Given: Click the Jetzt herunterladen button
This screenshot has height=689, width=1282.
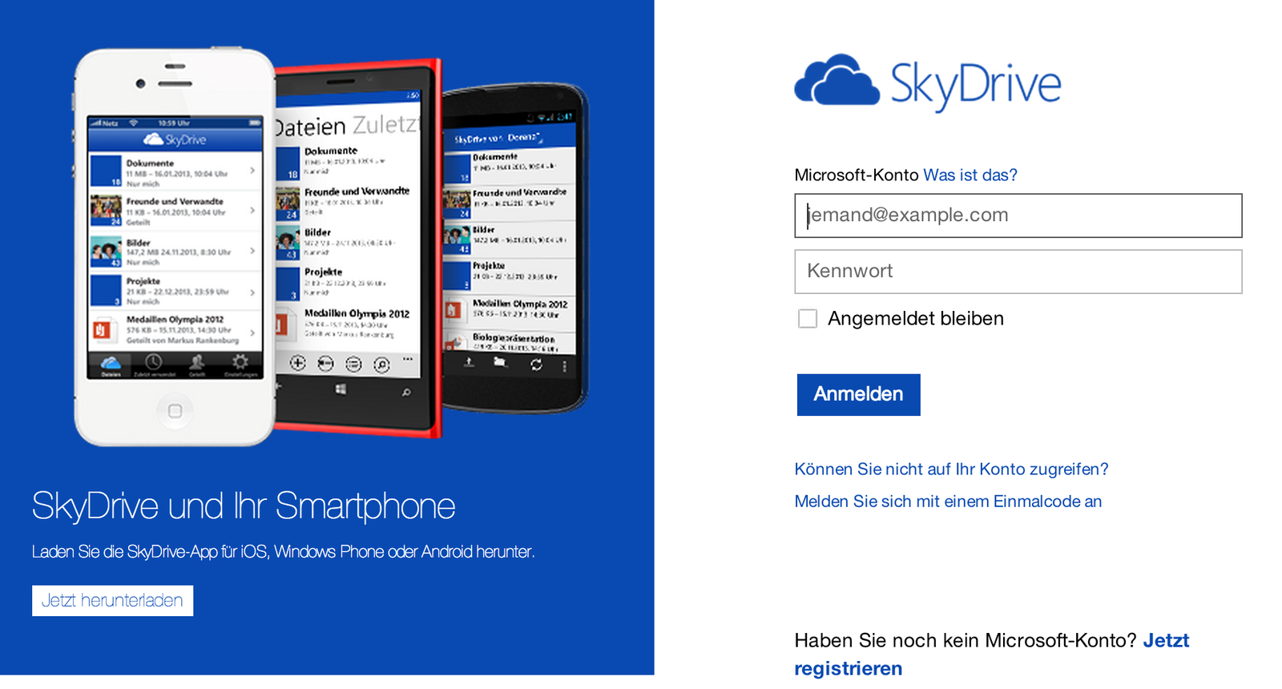Looking at the screenshot, I should pyautogui.click(x=112, y=600).
